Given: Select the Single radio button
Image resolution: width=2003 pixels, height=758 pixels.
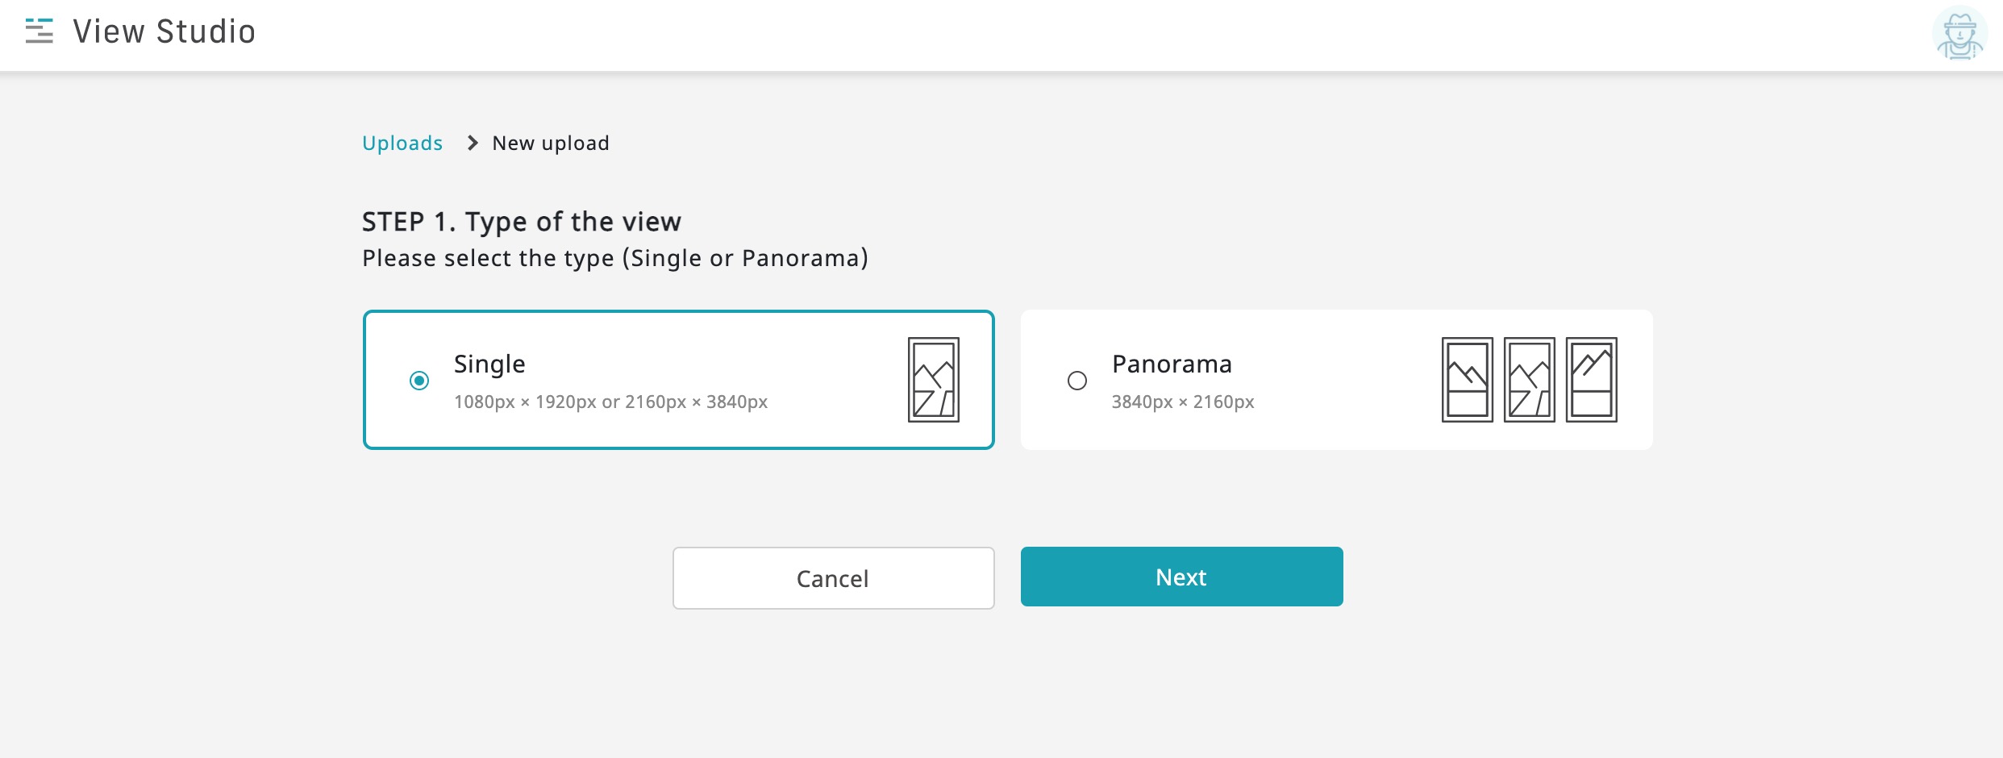Looking at the screenshot, I should [419, 381].
